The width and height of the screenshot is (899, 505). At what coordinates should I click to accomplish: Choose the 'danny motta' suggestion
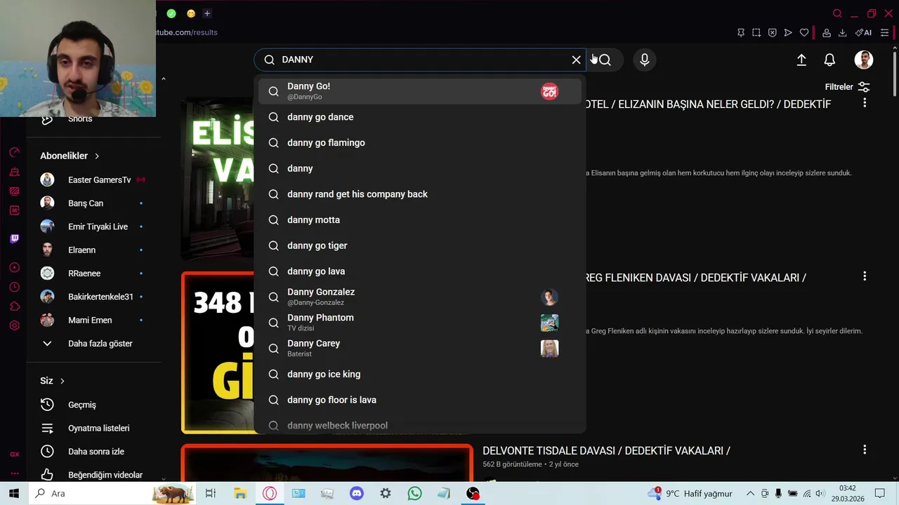420,220
